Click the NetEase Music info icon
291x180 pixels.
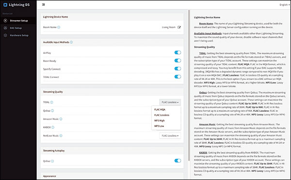pyautogui.click(x=61, y=136)
